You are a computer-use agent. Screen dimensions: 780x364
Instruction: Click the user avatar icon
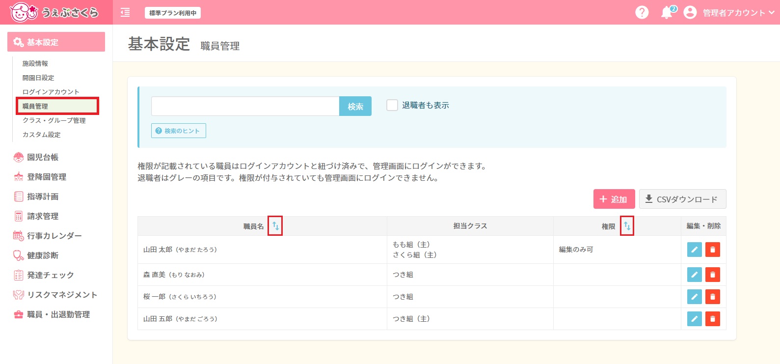[690, 12]
